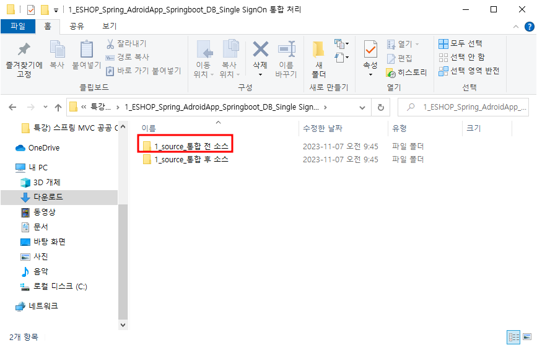Click new folder icon in title bar

pos(45,9)
